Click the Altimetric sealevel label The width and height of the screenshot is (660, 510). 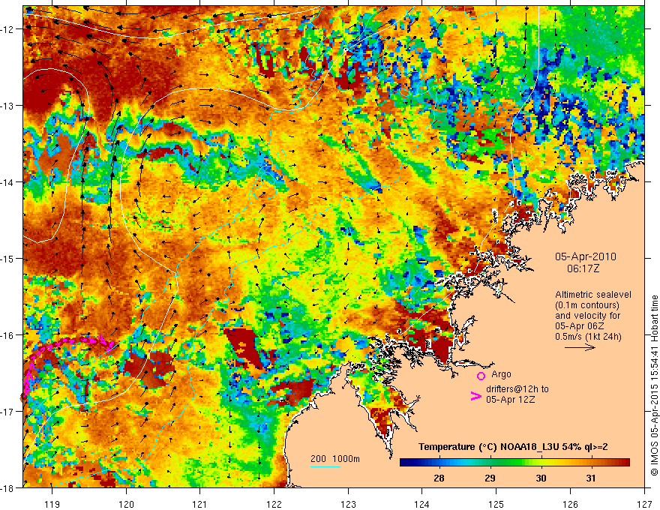(x=593, y=295)
